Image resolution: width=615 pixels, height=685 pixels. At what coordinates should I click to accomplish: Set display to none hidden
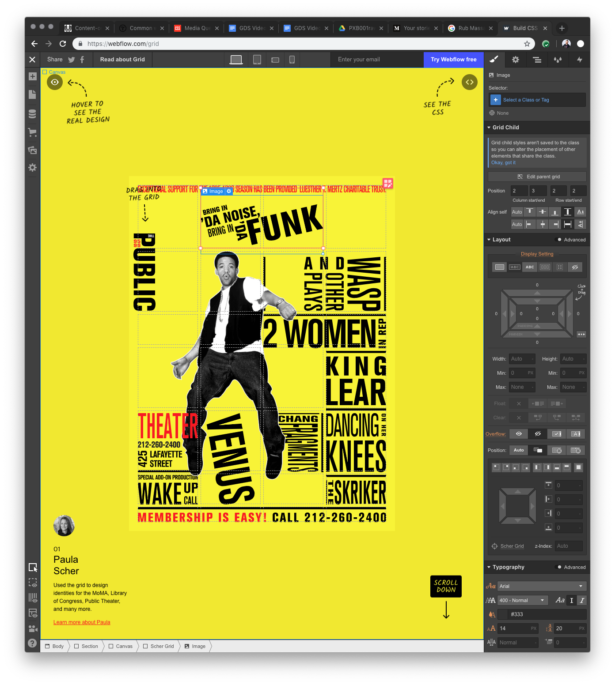(575, 267)
